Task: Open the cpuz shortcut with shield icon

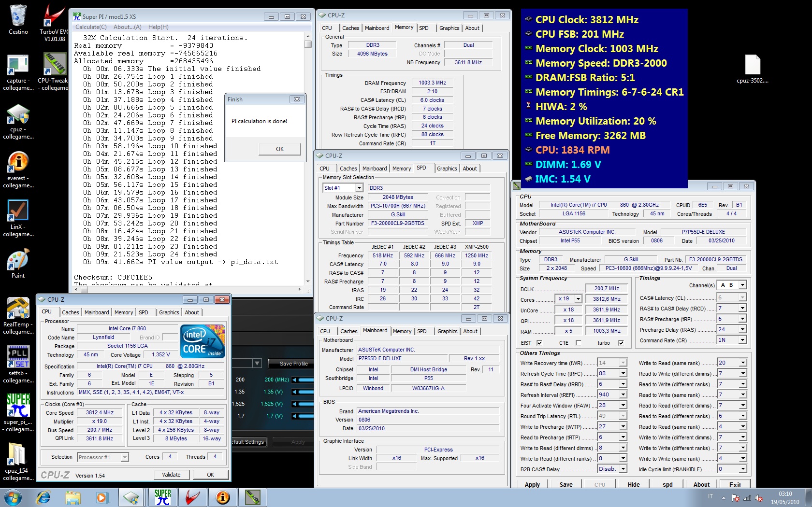Action: (x=18, y=121)
